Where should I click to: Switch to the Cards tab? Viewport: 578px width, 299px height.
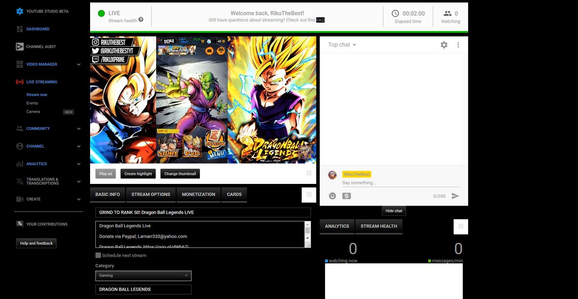click(234, 195)
